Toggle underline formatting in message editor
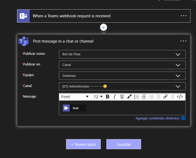Screen dimensions: 196x158 tap(122, 97)
